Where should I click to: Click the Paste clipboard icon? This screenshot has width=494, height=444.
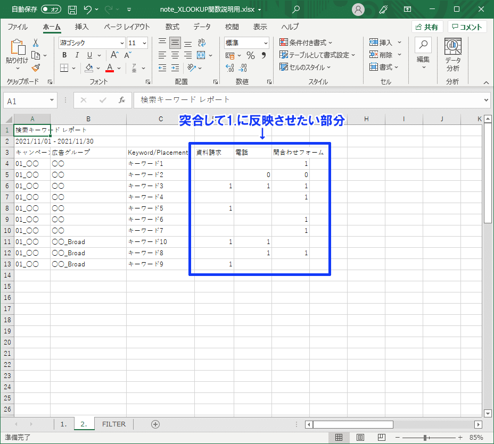18,47
